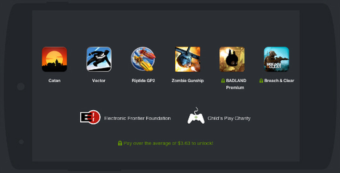The width and height of the screenshot is (340, 173).
Task: Open the BADLAND Premium label
Action: click(236, 84)
